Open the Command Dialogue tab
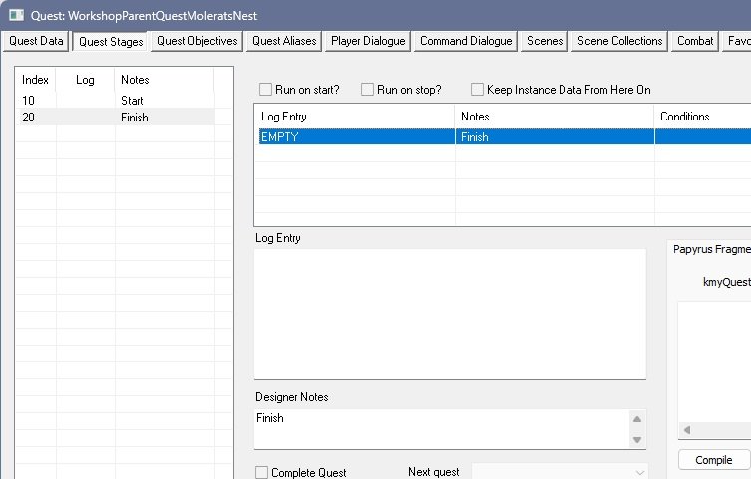Screen dimensions: 751x479 point(466,41)
